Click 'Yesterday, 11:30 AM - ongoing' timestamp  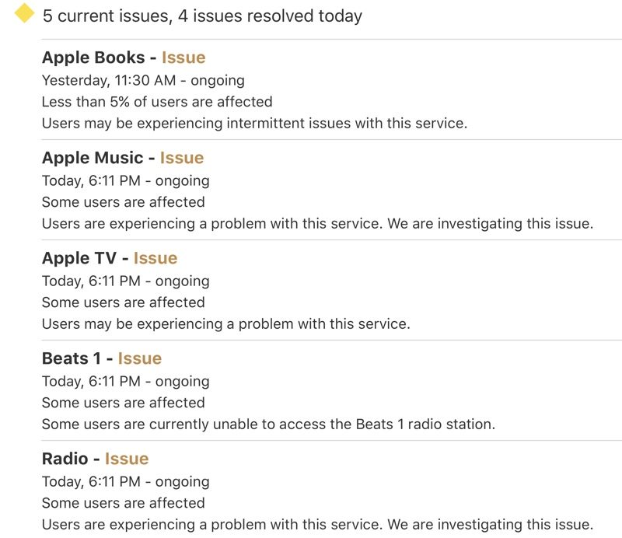coord(143,81)
